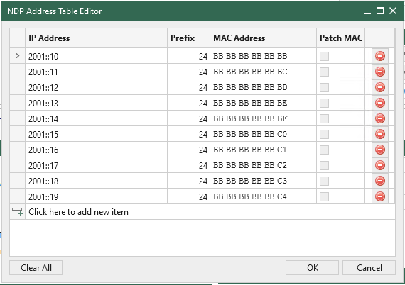Remove the 2001::13 address row

coord(380,103)
